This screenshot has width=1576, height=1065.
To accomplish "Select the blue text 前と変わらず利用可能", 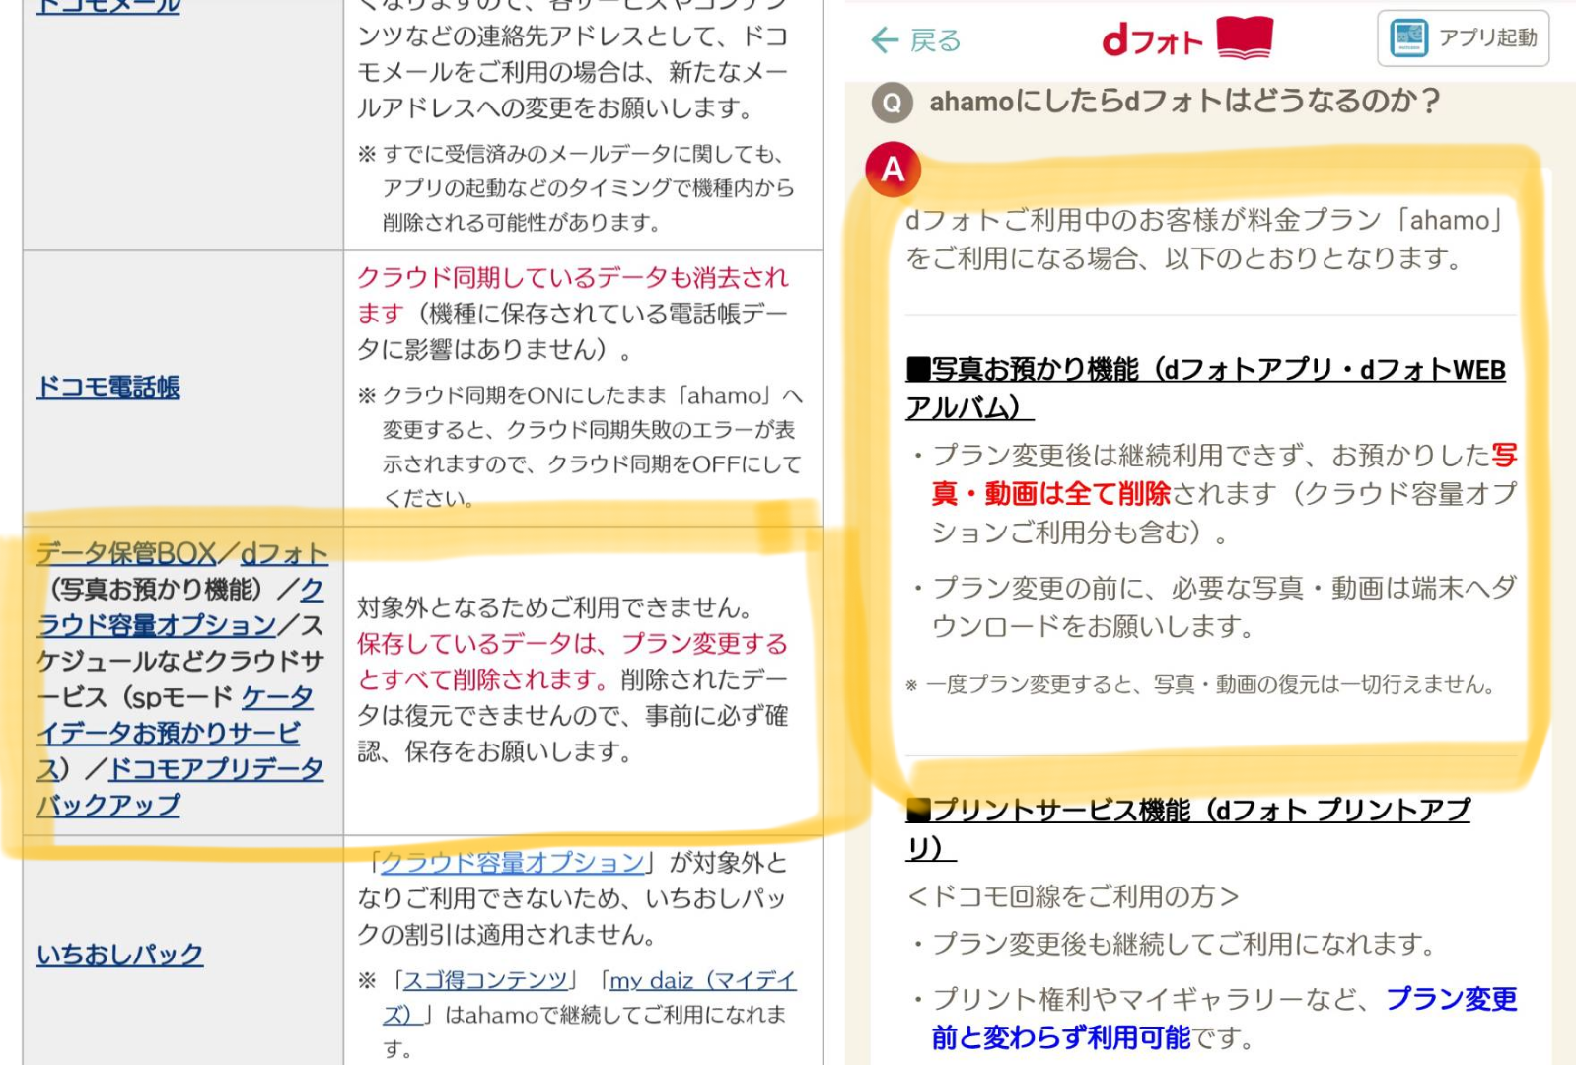I will 1061,1037.
